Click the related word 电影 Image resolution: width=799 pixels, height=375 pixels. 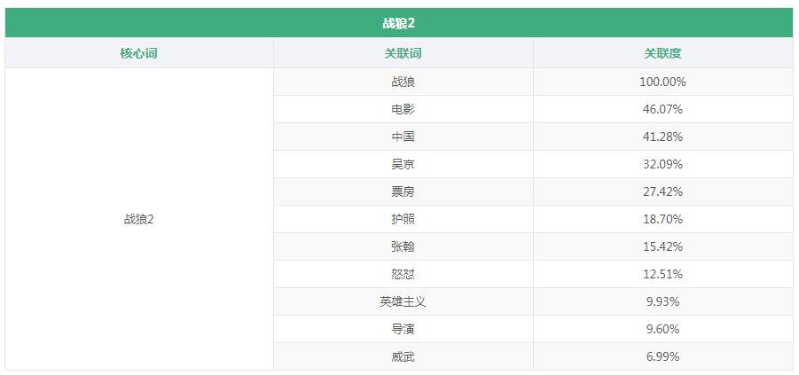pos(403,109)
